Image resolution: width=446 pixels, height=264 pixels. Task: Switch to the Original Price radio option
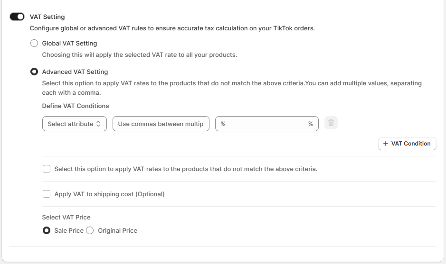point(90,230)
